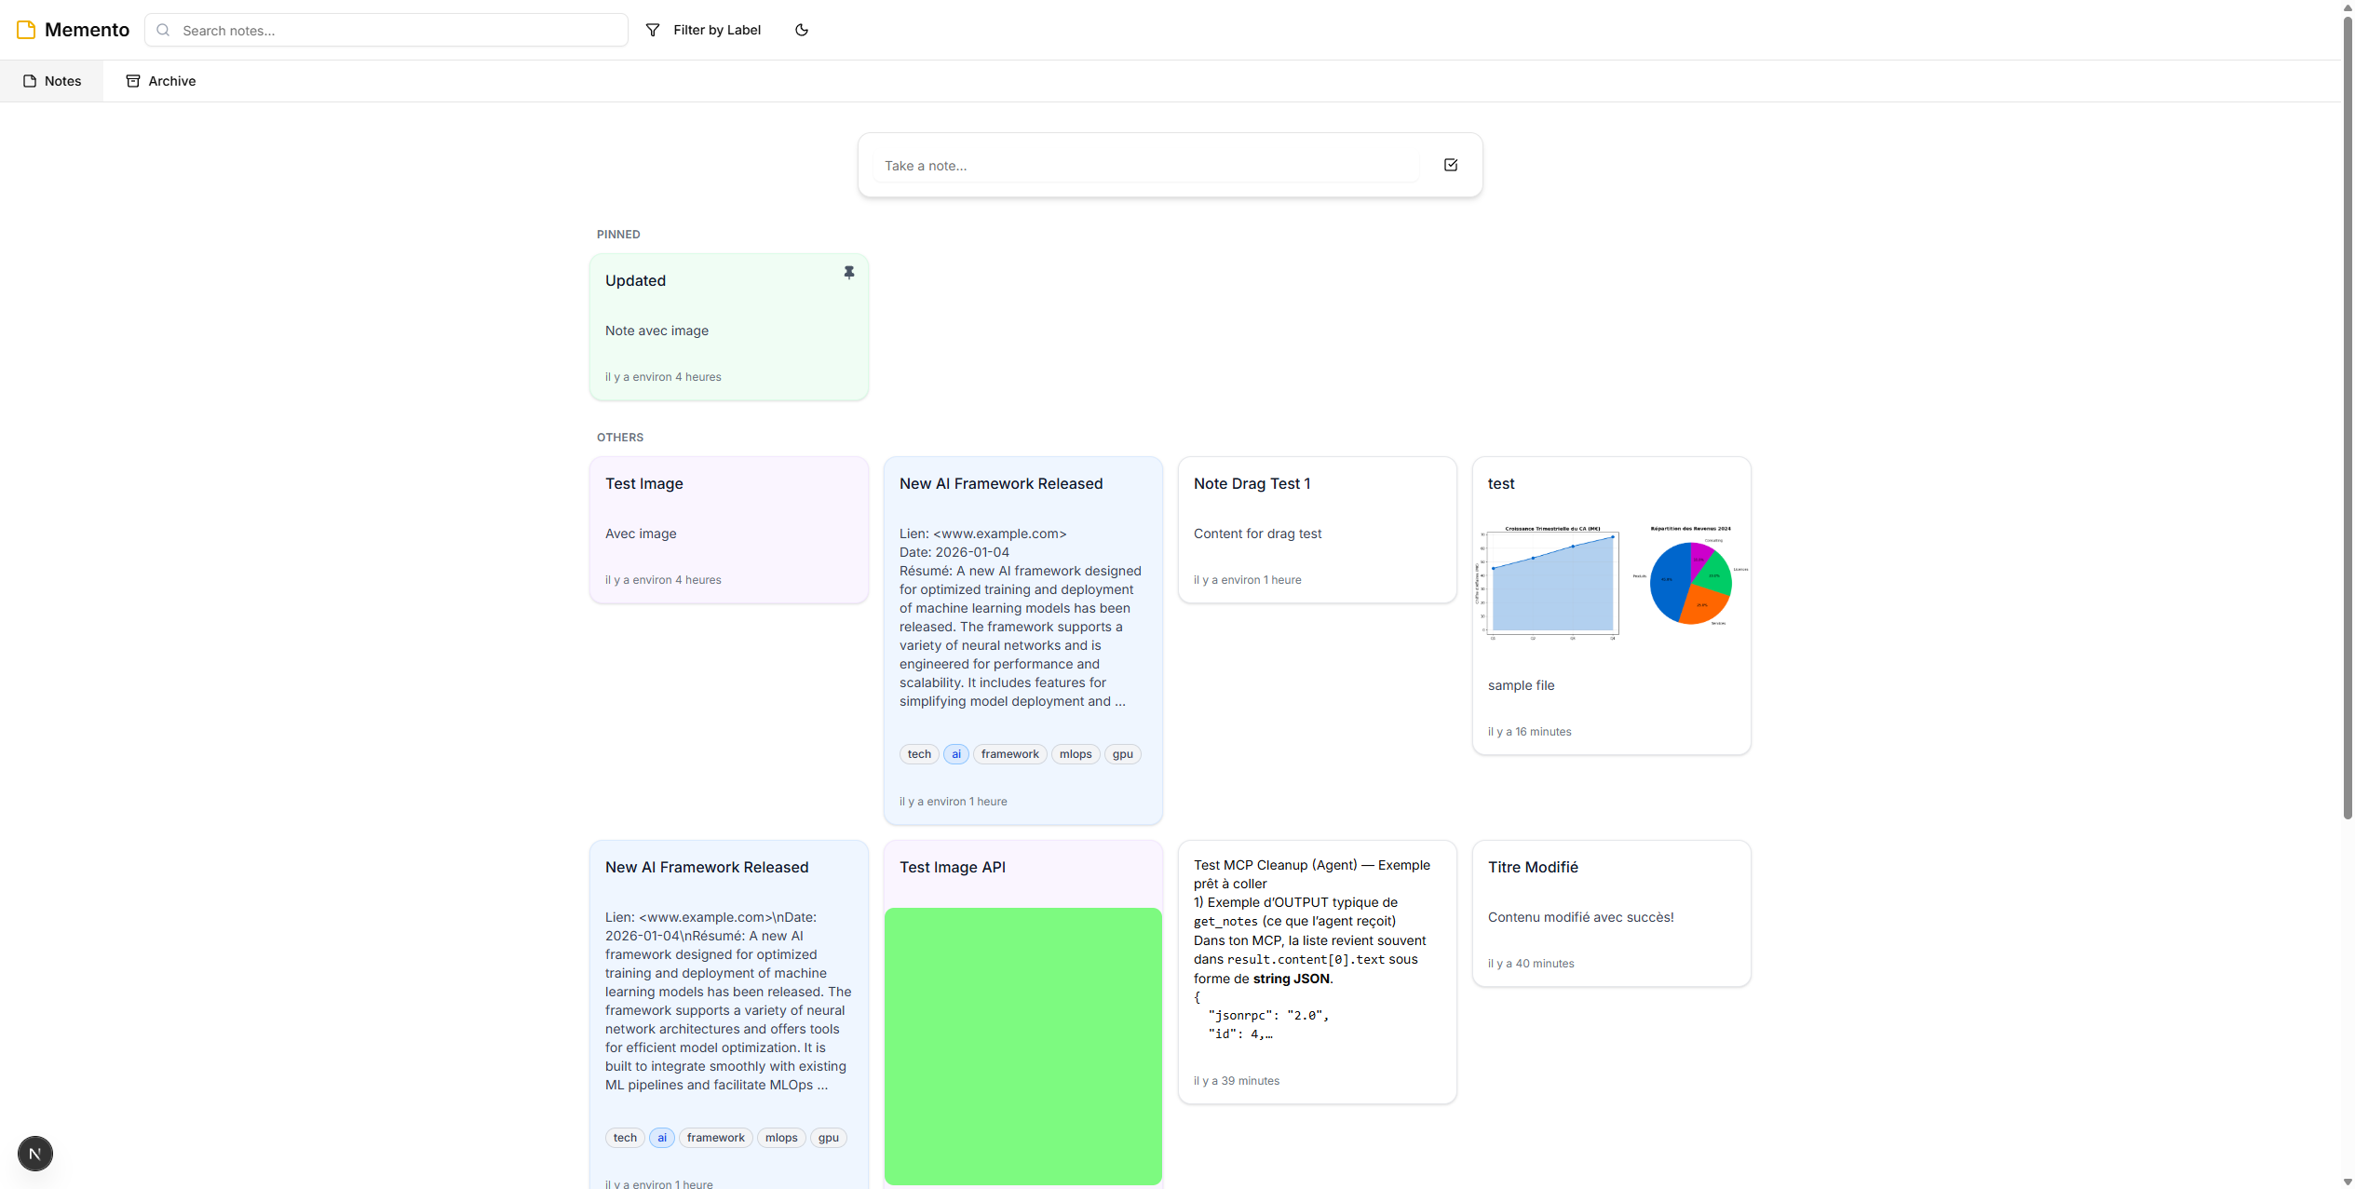Click the search magnifier icon
Screen dimensions: 2355x1189
(x=163, y=30)
